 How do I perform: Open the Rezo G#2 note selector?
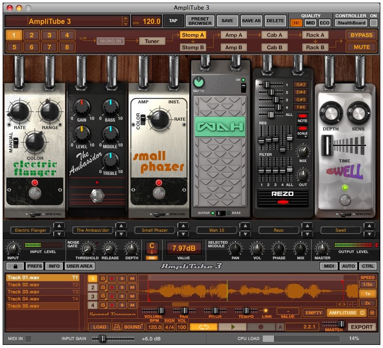[x=301, y=85]
